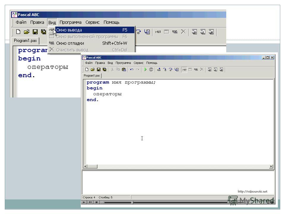Click Copy icon in front window toolbar

(x=118, y=70)
